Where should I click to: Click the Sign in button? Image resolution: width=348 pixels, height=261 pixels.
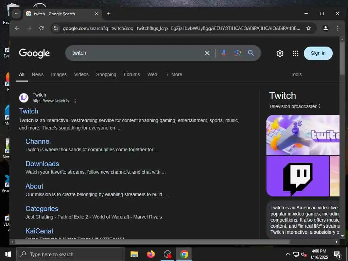(x=318, y=53)
